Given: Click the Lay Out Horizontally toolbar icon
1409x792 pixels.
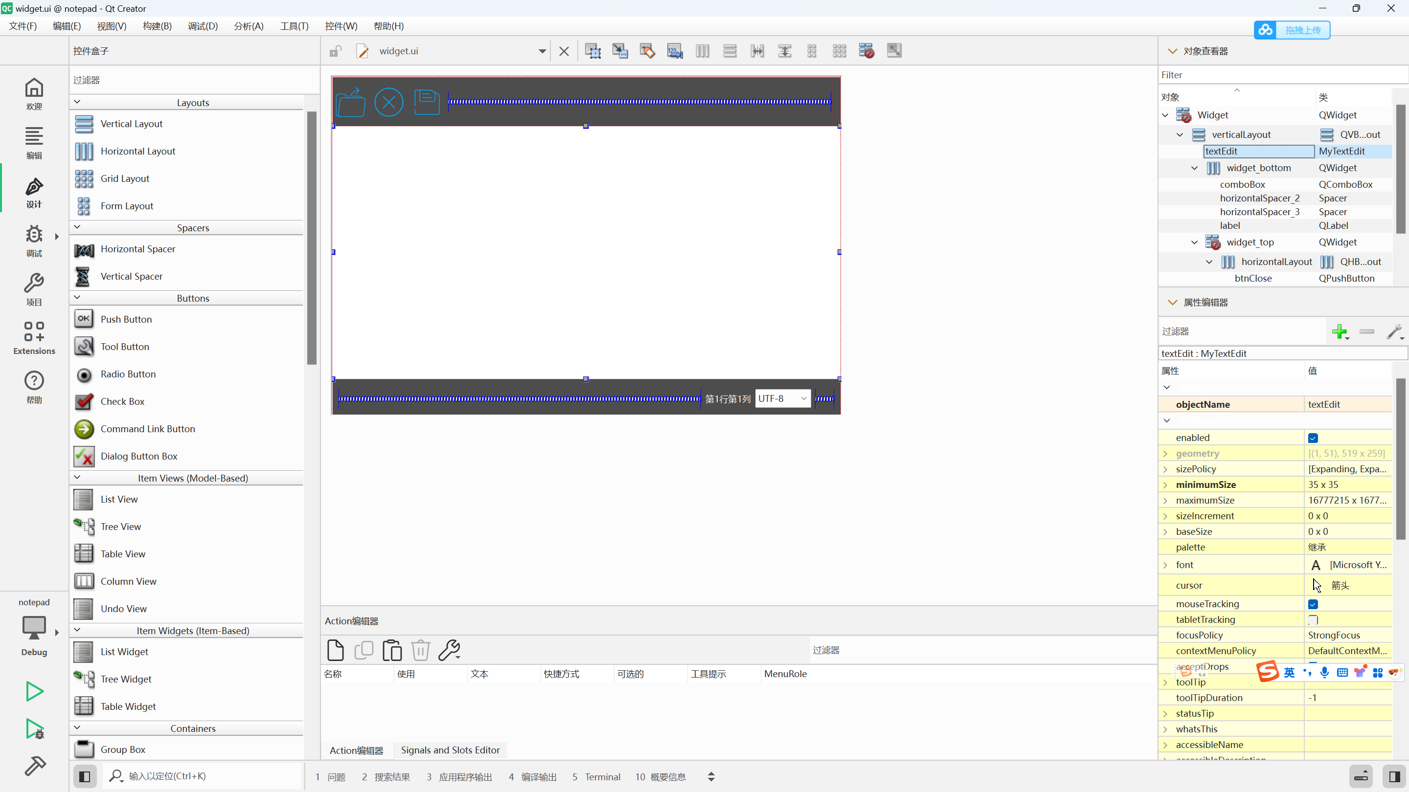Looking at the screenshot, I should 703,51.
